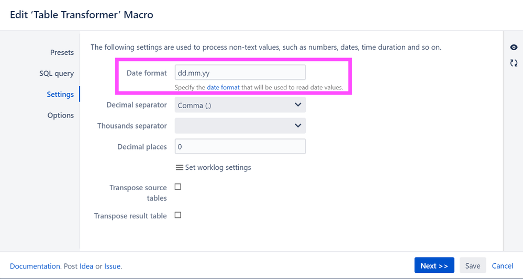Click the hamburger icon beside Set worklog settings

[x=180, y=168]
